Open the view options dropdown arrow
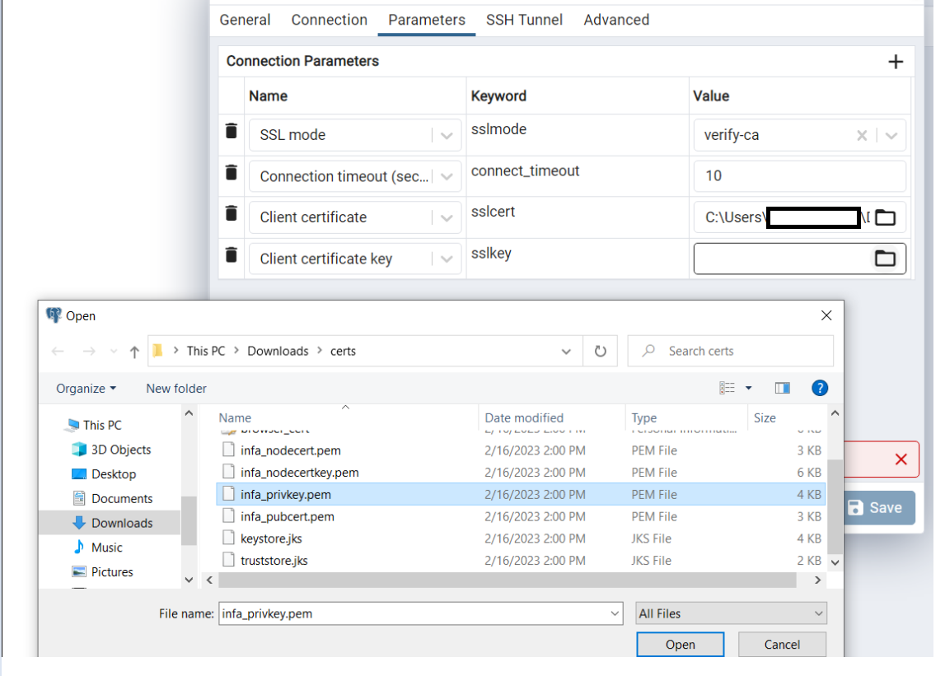The image size is (945, 676). (749, 388)
